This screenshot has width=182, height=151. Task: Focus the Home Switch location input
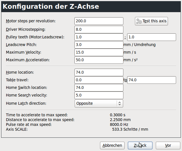(x=99, y=87)
